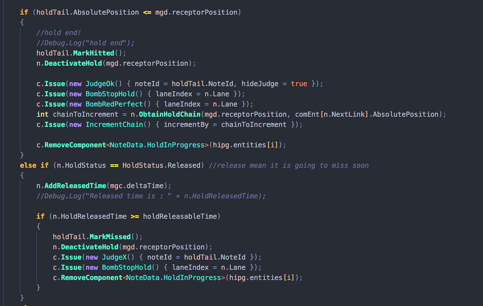This screenshot has width=483, height=306.
Task: Select the DeactivateHold method name
Action: coord(73,63)
